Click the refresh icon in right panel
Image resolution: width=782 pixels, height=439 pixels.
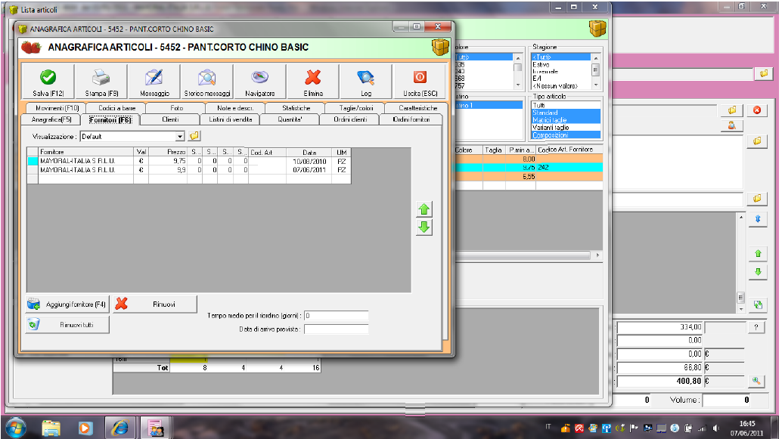click(x=758, y=305)
